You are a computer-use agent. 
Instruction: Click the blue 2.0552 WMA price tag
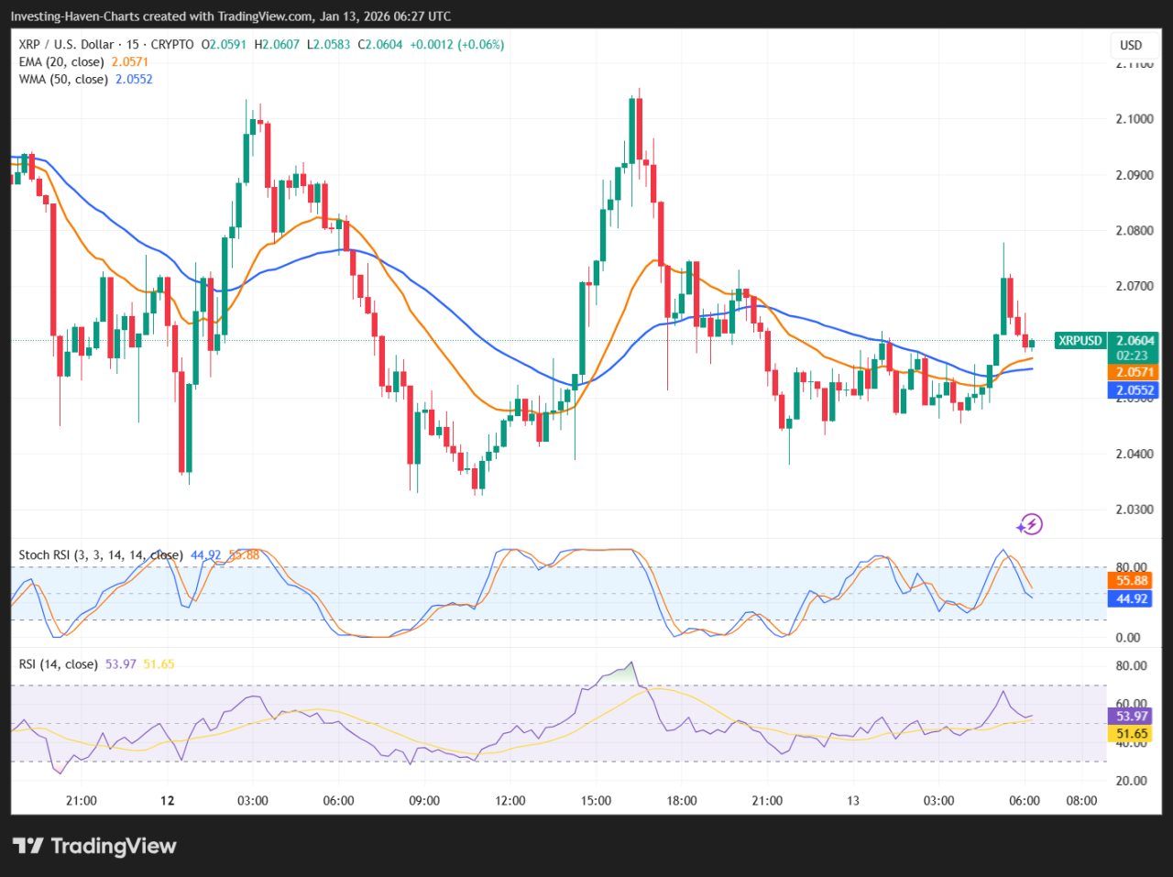[x=1133, y=390]
